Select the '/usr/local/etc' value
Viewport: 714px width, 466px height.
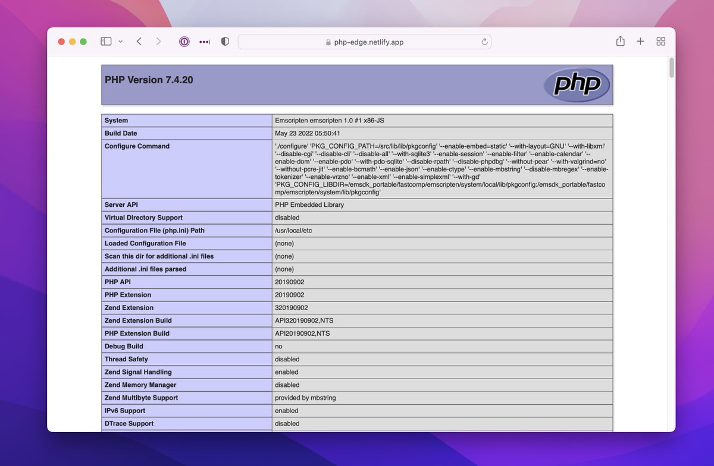(295, 231)
